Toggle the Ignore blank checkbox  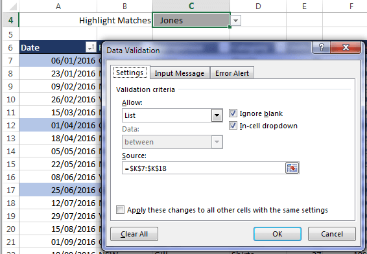(x=233, y=113)
